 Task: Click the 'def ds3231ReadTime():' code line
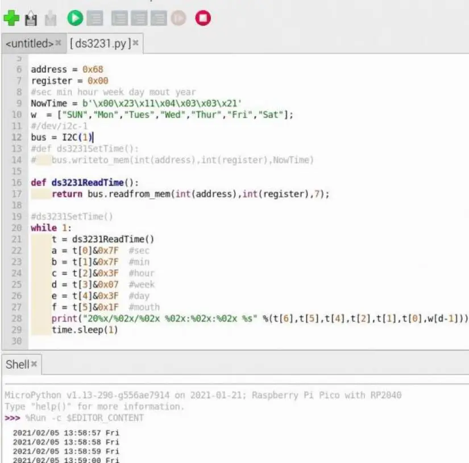pyautogui.click(x=84, y=183)
